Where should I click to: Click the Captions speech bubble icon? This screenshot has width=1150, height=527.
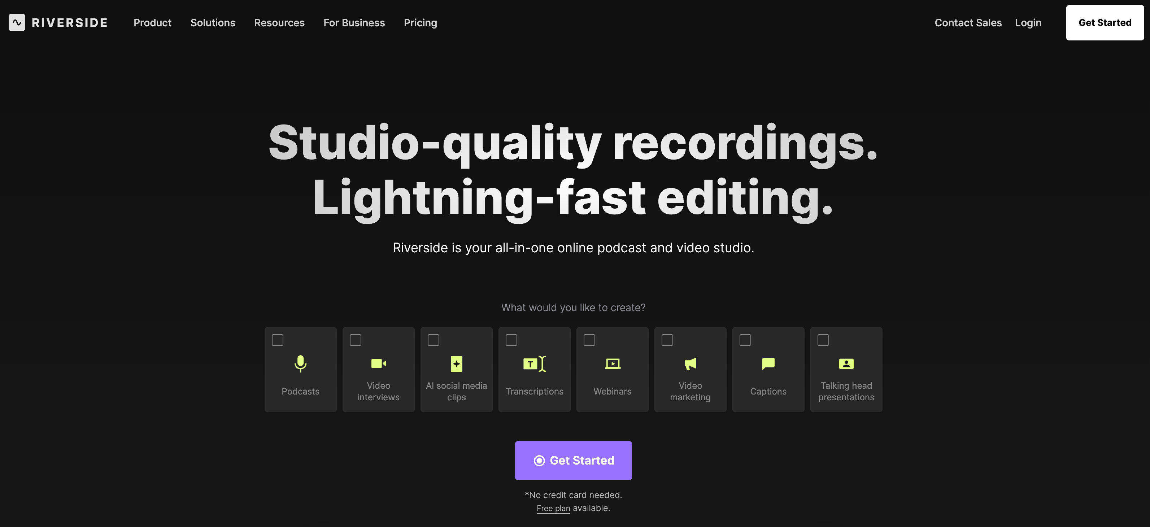point(768,363)
